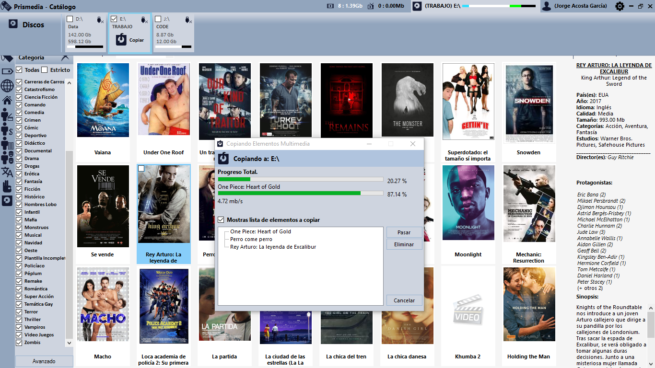Click the user profile silhouette icon
Viewport: 655px width, 368px height.
pyautogui.click(x=546, y=6)
